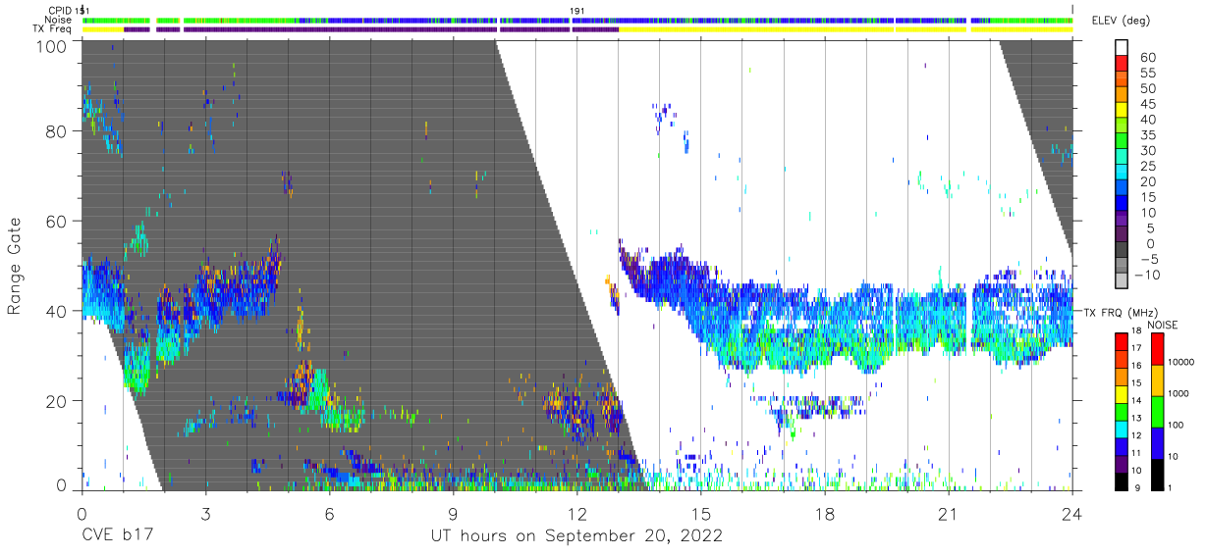Screen dimensions: 1206x556
Task: Click ELEV legend value '60'
Action: click(x=1147, y=58)
